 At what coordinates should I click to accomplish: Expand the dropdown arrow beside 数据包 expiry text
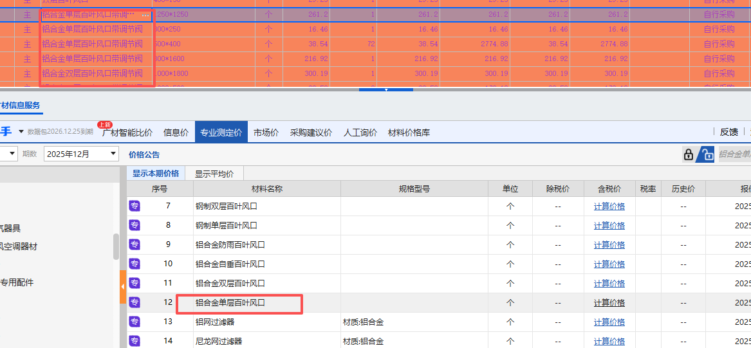pos(21,132)
